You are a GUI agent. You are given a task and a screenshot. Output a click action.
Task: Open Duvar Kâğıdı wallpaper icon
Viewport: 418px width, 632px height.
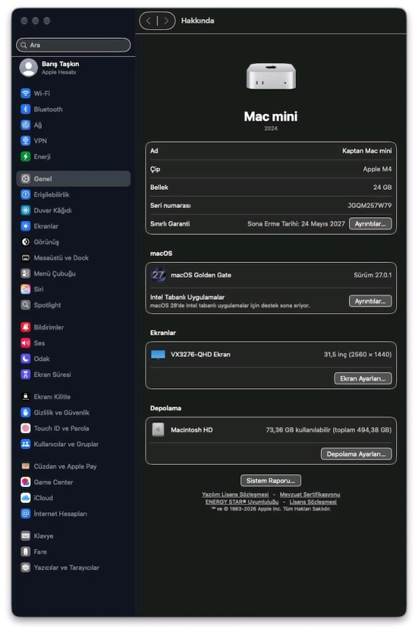[x=25, y=210]
